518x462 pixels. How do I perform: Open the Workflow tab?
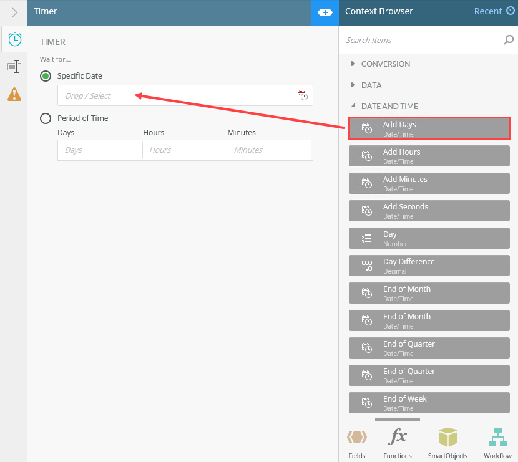click(497, 442)
